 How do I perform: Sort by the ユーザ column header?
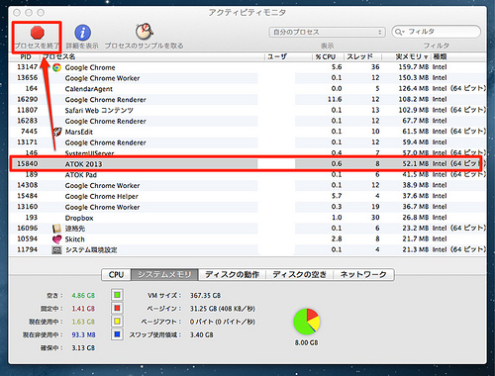pos(288,56)
